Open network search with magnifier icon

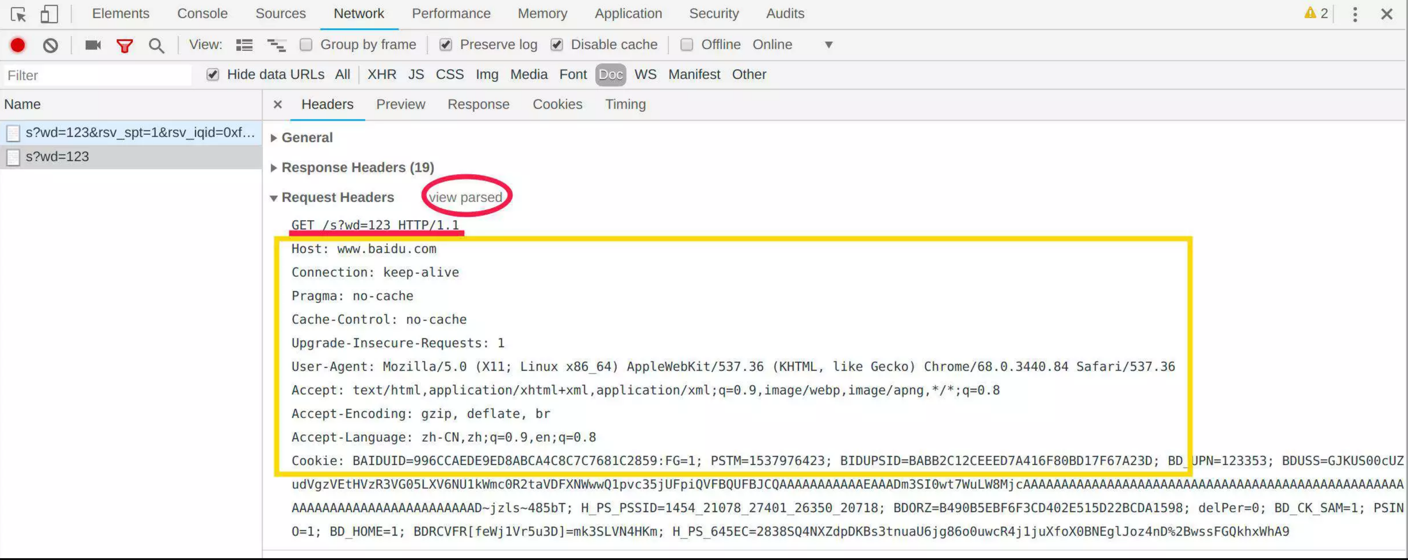pyautogui.click(x=156, y=45)
